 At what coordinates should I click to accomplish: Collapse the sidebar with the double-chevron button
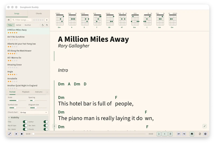tap(55, 126)
